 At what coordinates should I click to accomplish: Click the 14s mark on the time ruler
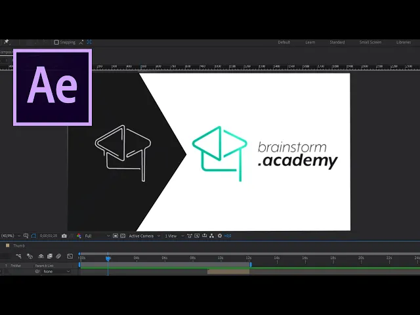[x=277, y=258]
